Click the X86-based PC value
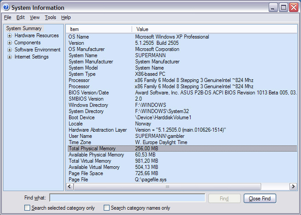 (150, 74)
